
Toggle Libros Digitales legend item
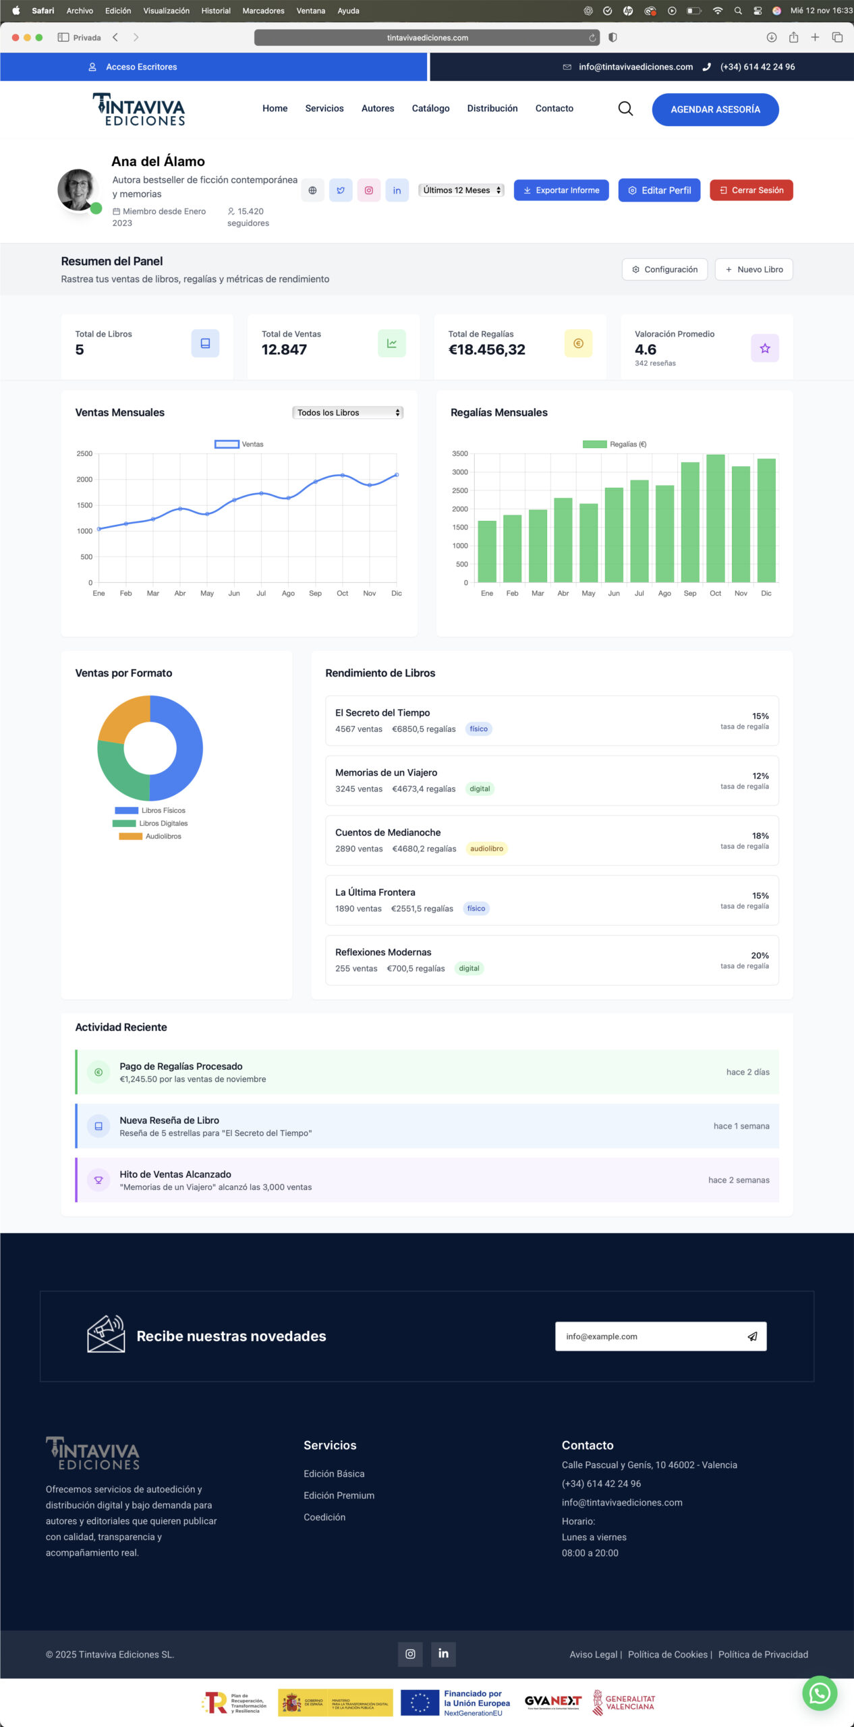[x=150, y=823]
